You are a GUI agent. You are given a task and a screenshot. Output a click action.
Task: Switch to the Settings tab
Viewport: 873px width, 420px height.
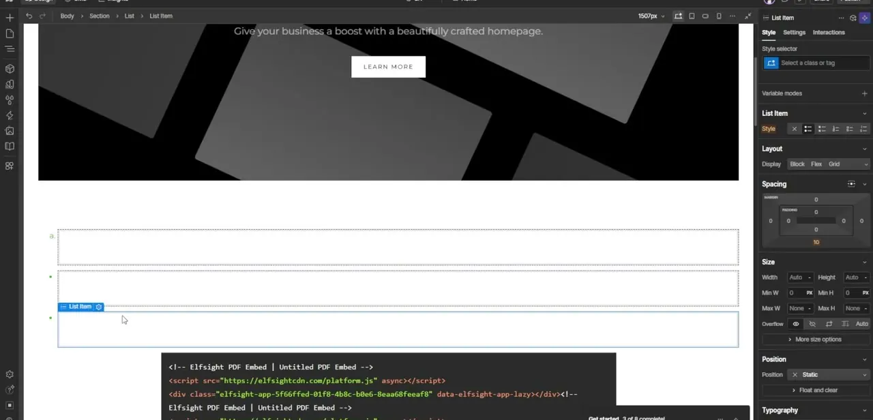[794, 33]
